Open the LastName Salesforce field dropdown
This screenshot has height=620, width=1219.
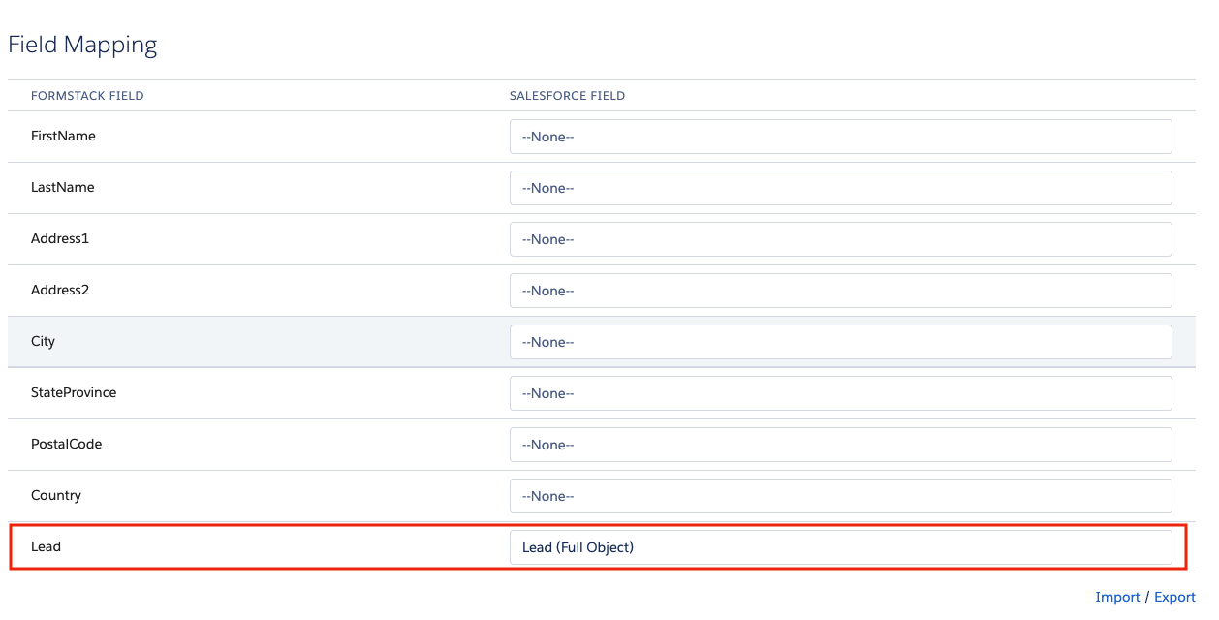[x=840, y=188]
